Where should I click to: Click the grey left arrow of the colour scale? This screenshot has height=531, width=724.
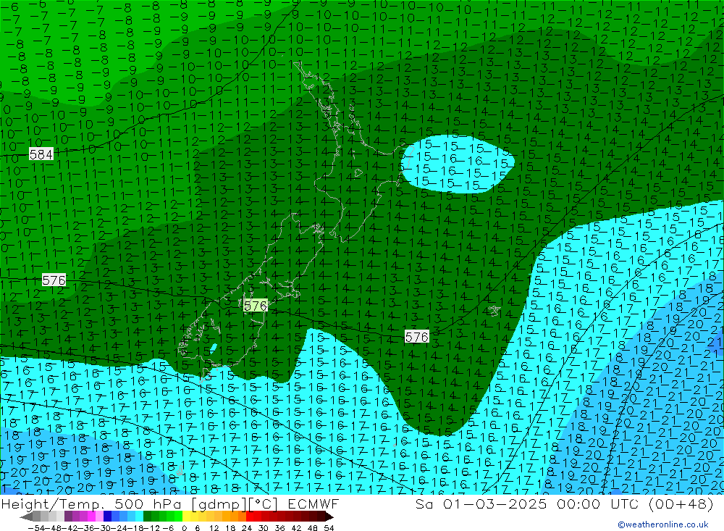(x=27, y=517)
